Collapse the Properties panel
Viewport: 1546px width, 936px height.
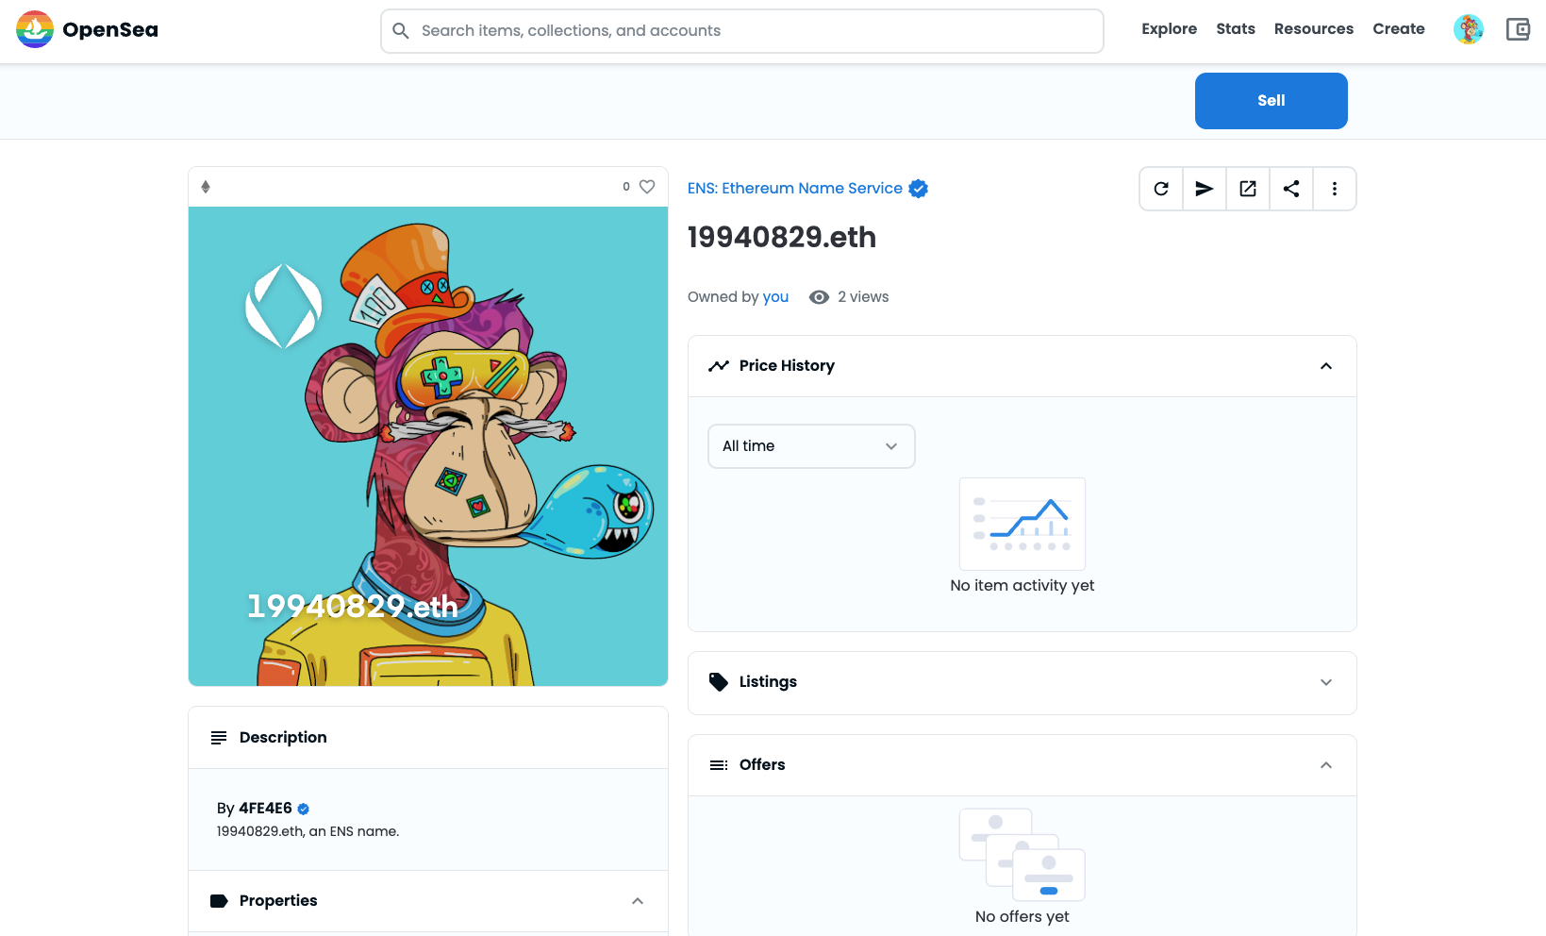click(638, 901)
